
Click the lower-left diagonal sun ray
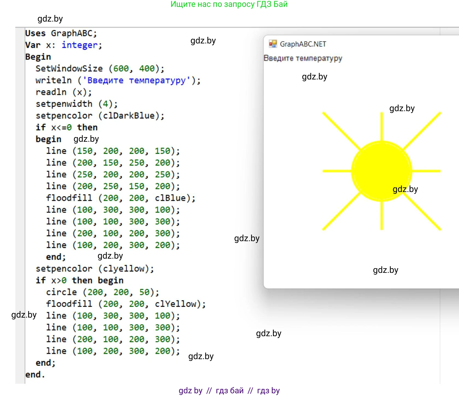[x=341, y=212]
